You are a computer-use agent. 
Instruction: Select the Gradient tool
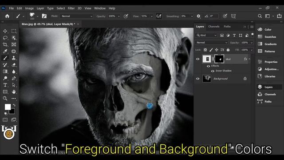tap(5, 72)
